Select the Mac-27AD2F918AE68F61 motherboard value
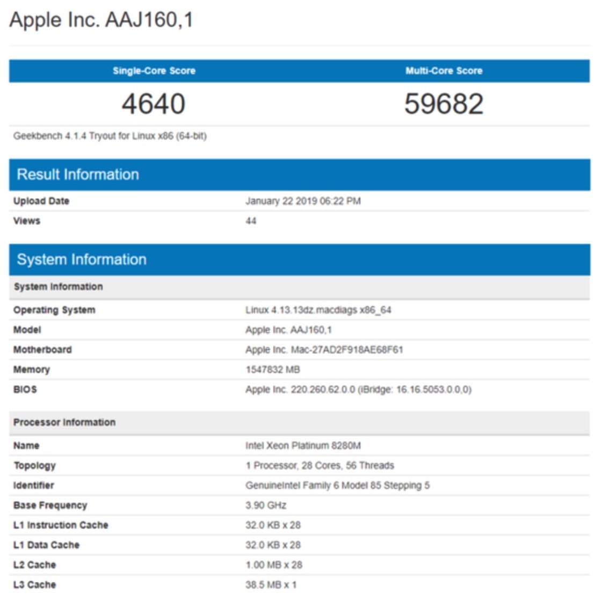 pyautogui.click(x=324, y=350)
